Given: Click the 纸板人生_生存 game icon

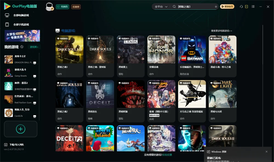Looking at the screenshot, I should tap(8, 113).
